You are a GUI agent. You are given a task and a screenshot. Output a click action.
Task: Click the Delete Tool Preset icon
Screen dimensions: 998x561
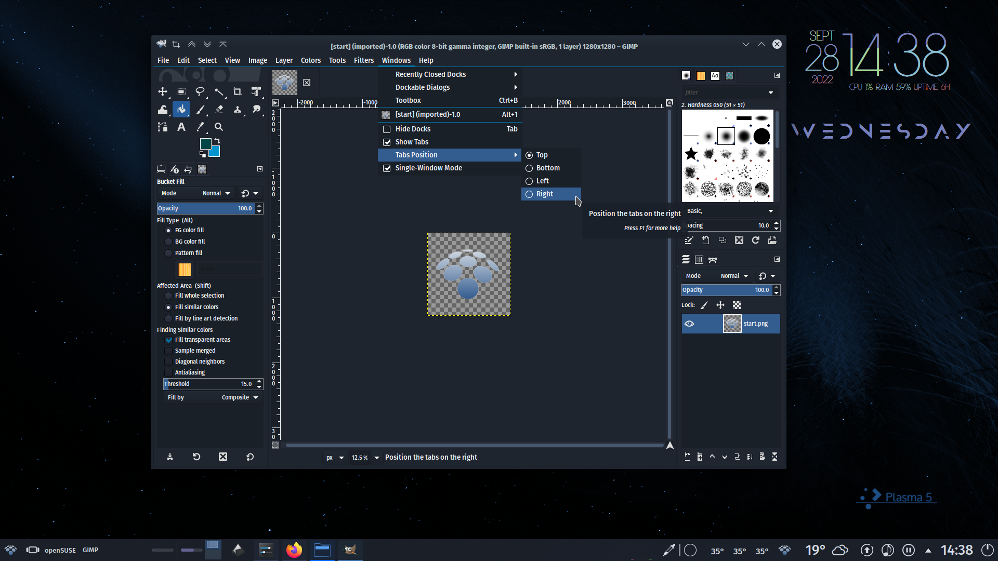(x=223, y=457)
